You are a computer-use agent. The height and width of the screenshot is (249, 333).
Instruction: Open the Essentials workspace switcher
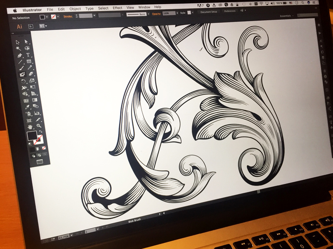[x=285, y=16]
